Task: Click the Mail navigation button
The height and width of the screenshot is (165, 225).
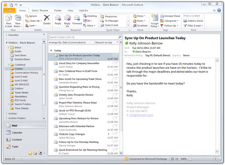Action: click(25, 126)
